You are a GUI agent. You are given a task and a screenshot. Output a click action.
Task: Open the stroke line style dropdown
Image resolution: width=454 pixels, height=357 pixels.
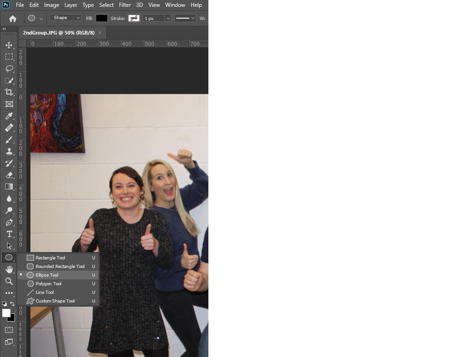point(185,18)
